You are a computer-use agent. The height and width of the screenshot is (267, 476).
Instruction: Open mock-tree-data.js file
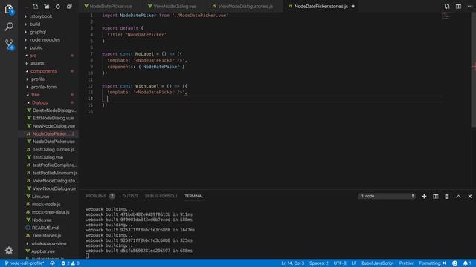click(x=51, y=212)
